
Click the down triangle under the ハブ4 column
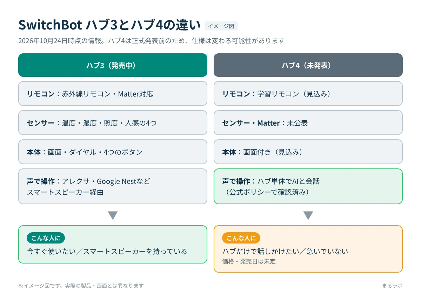click(x=308, y=215)
